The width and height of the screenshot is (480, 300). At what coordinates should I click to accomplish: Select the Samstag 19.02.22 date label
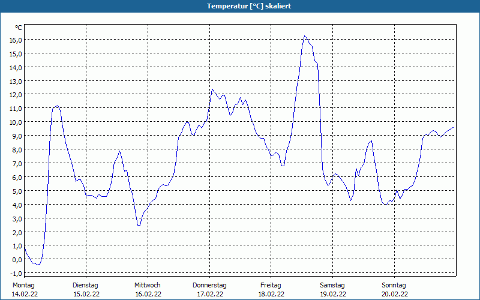(333, 290)
